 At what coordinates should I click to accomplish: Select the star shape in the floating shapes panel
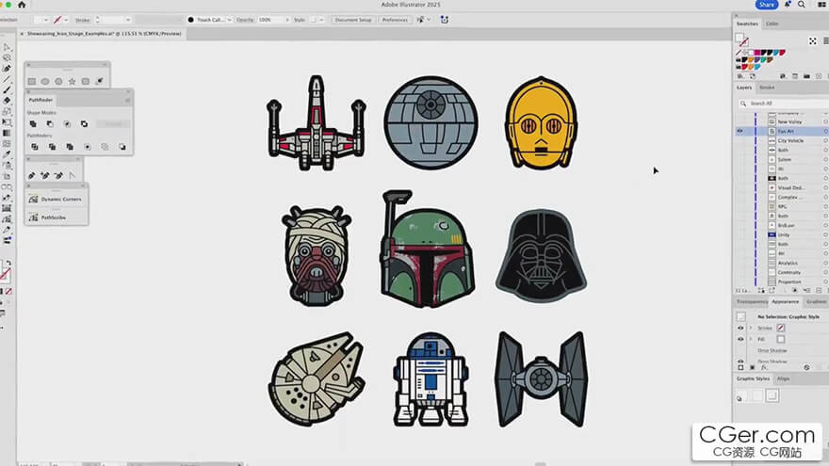point(72,82)
